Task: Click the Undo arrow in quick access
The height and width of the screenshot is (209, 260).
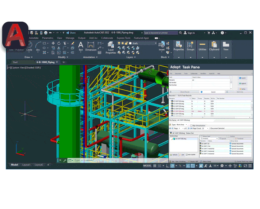Action: pos(50,33)
